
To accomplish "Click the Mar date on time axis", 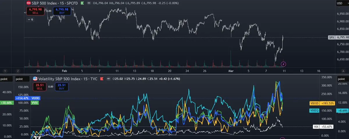I will 231,71.
